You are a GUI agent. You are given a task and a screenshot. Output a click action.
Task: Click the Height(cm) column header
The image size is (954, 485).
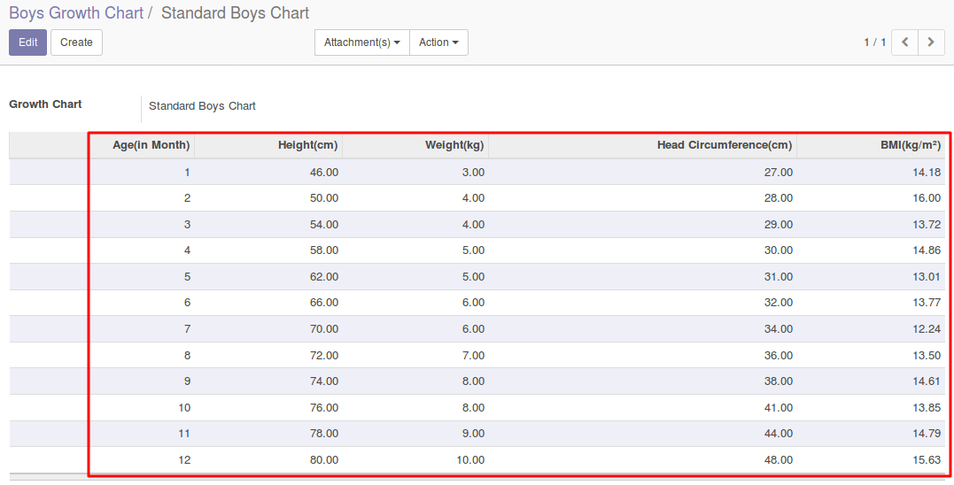[307, 145]
